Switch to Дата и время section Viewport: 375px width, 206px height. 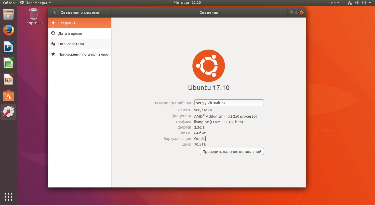tap(80, 33)
